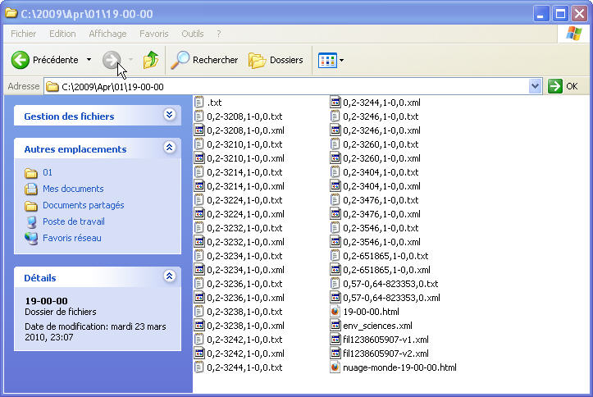Select icon of 0,2-3244,1-0,0.txt

199,367
